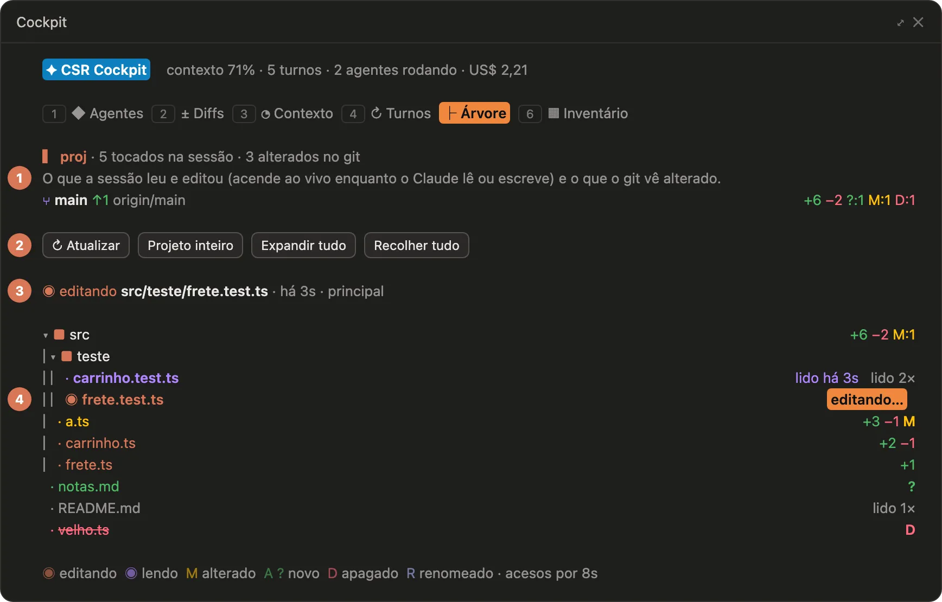Screen dimensions: 942x602
Task: Click the status line editing indicator icon
Action: tap(49, 291)
